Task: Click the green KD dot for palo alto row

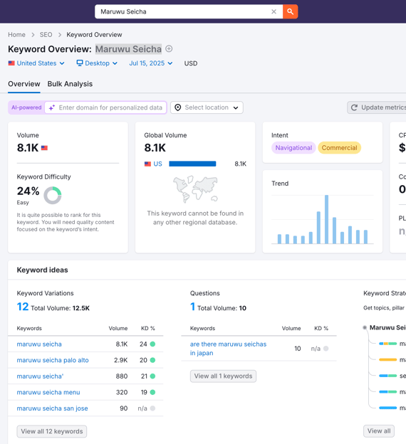Action: pyautogui.click(x=152, y=360)
